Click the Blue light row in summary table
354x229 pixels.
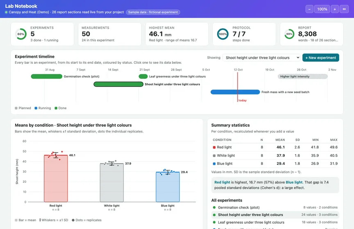(275, 164)
